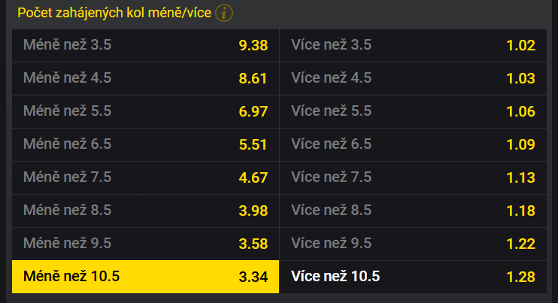The image size is (558, 303).
Task: Add Více než 6.5 to betslip
Action: pyautogui.click(x=413, y=145)
